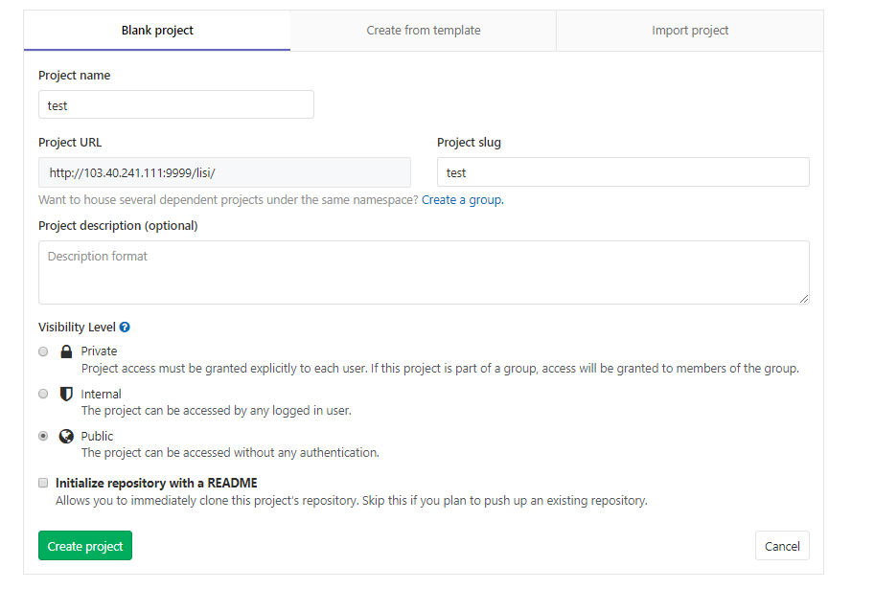
Task: Enable Initialize repository with a README checkbox
Action: click(x=43, y=483)
